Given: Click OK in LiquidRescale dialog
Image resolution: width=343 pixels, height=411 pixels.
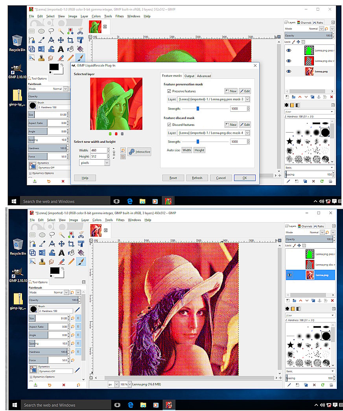Looking at the screenshot, I should point(245,178).
